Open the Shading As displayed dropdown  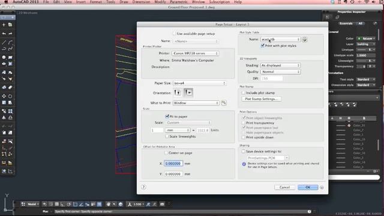(x=280, y=65)
